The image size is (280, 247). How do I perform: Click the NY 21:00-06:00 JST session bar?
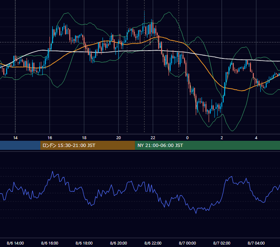tap(207, 145)
